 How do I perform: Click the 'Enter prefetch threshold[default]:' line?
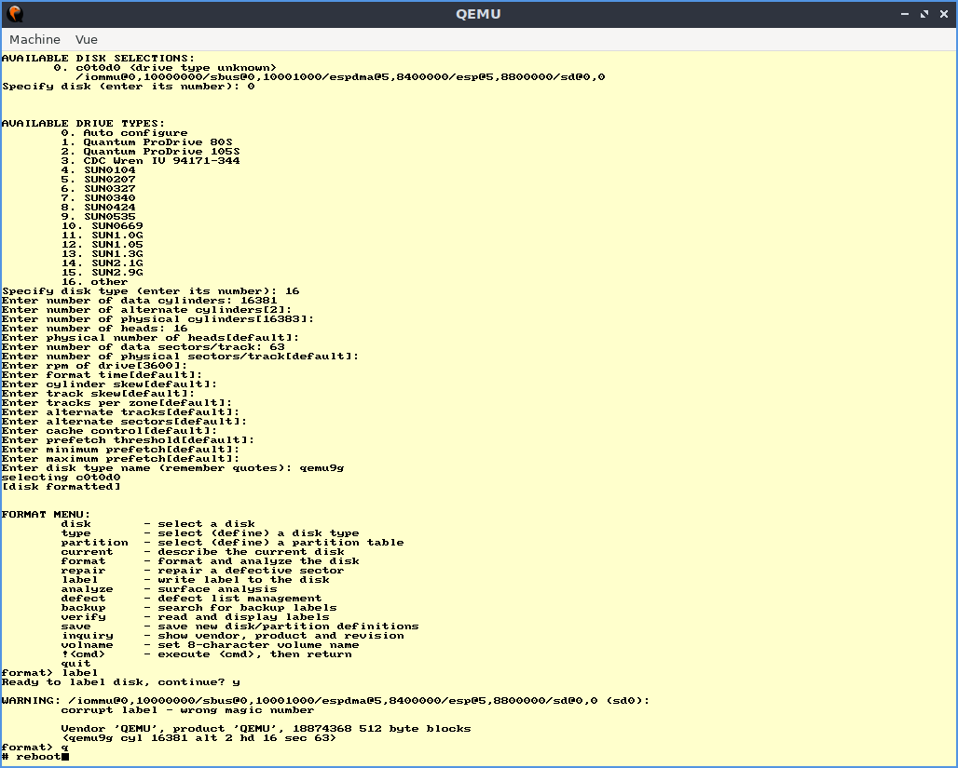(128, 440)
